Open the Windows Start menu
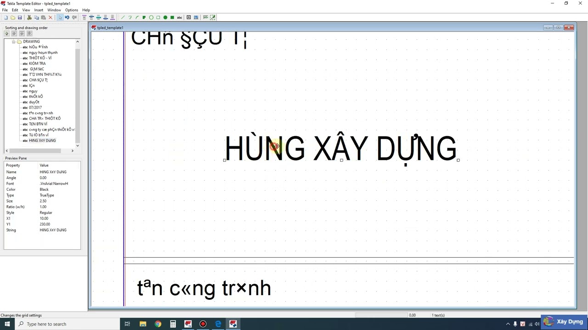 (x=7, y=324)
